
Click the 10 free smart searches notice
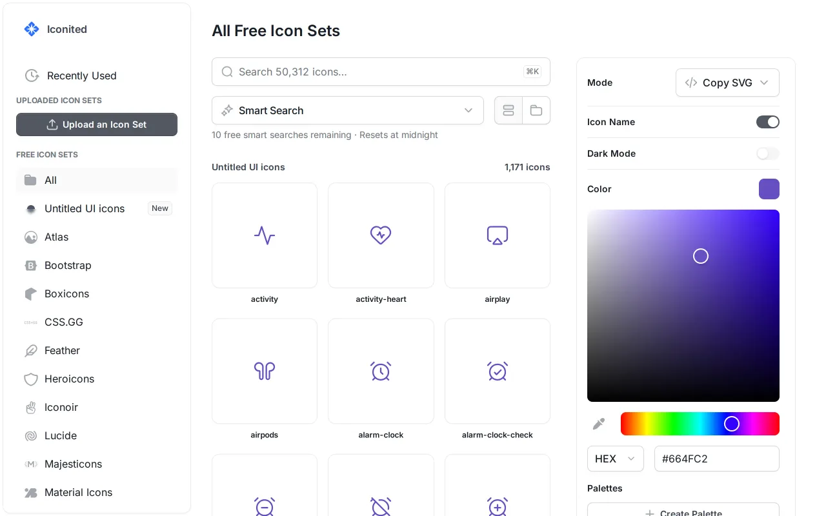(325, 135)
